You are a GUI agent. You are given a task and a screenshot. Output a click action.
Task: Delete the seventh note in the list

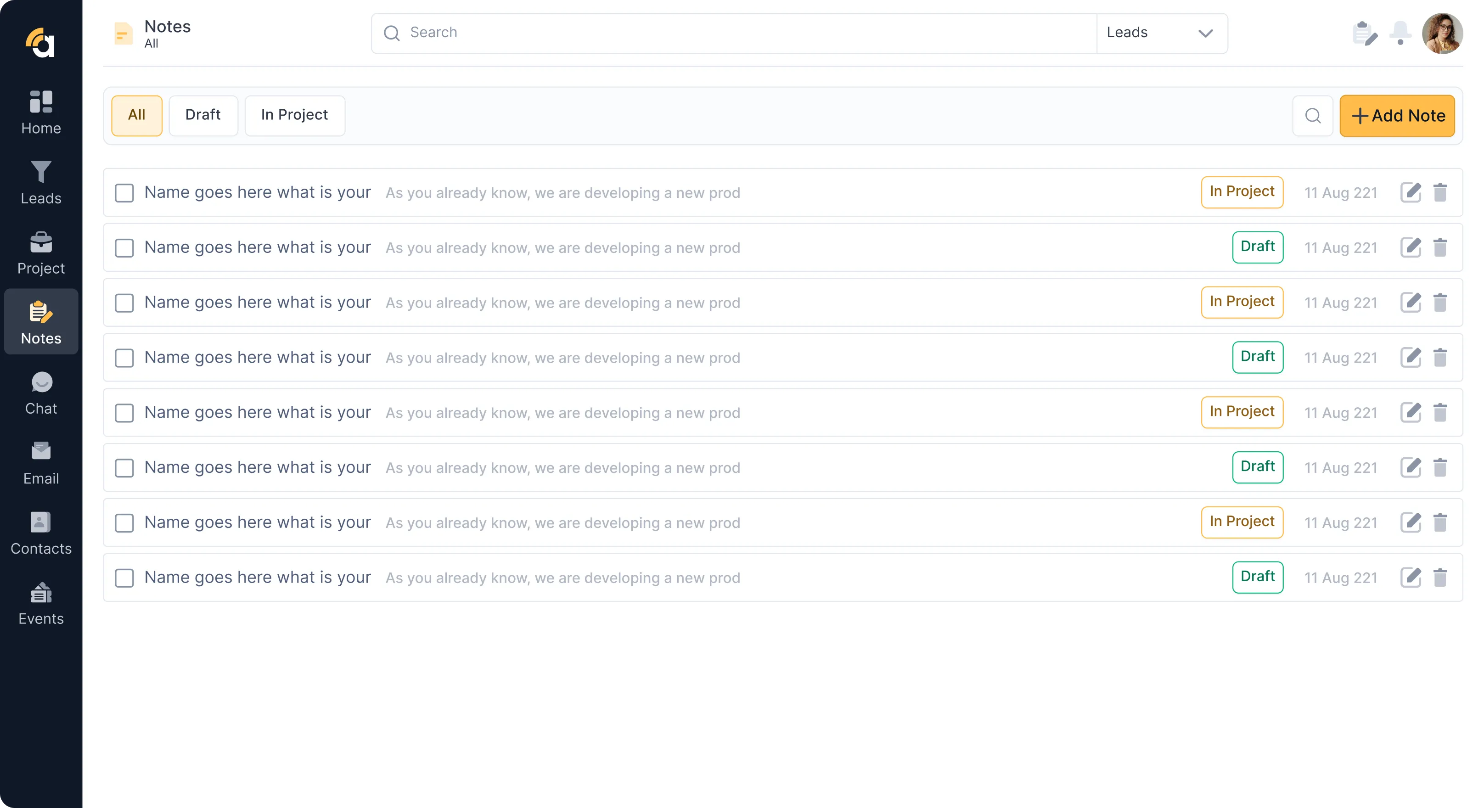click(x=1440, y=522)
